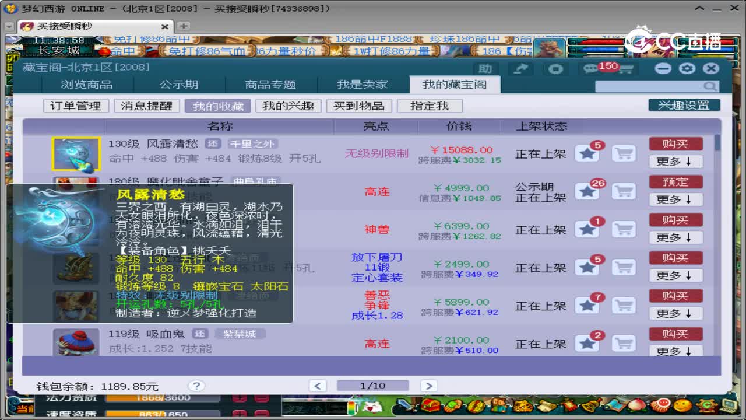Switch to the 浏览商品 tab
This screenshot has height=420, width=746.
point(87,85)
